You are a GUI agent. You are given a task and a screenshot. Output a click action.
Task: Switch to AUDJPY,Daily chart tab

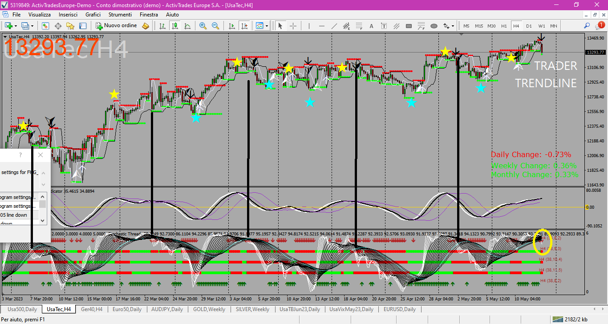point(167,309)
